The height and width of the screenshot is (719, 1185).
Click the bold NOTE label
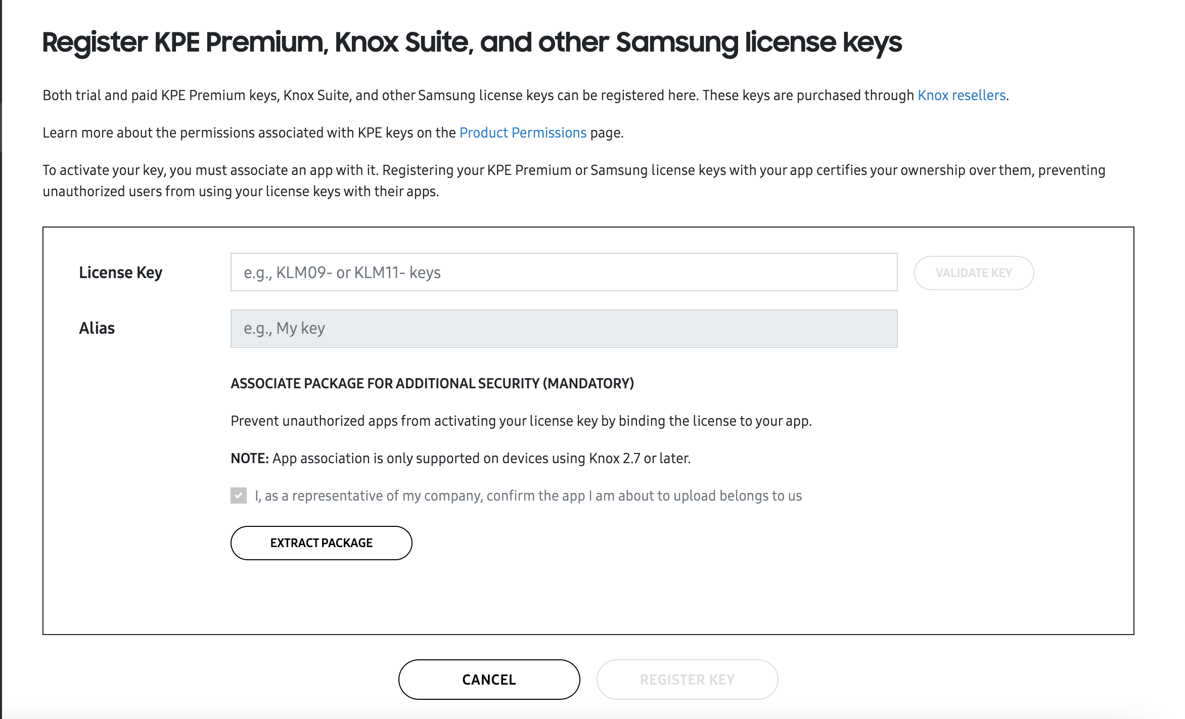[249, 459]
